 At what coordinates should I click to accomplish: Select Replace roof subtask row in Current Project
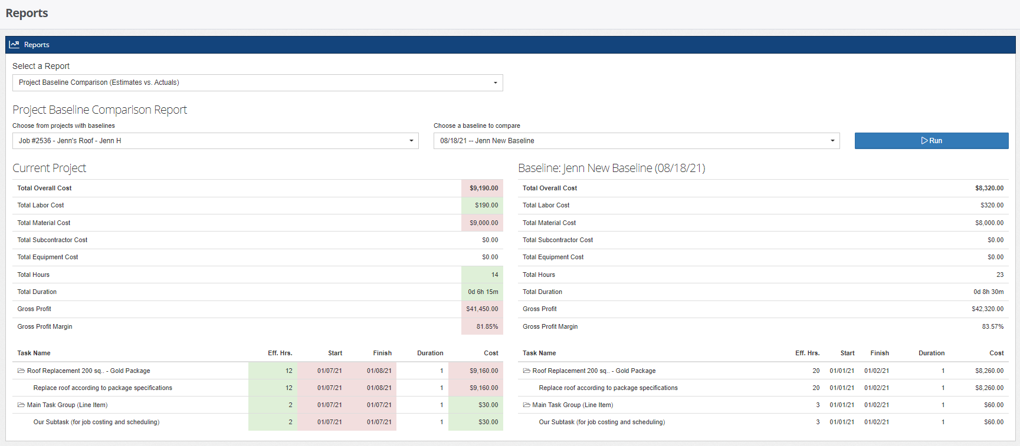(x=103, y=388)
